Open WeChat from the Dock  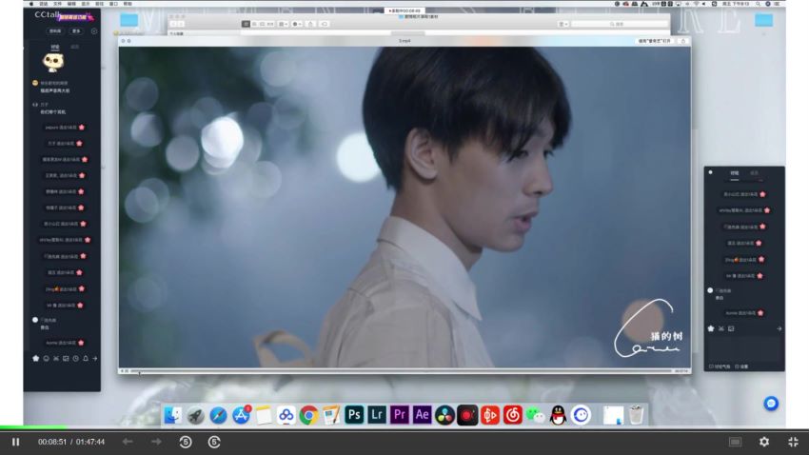click(536, 415)
